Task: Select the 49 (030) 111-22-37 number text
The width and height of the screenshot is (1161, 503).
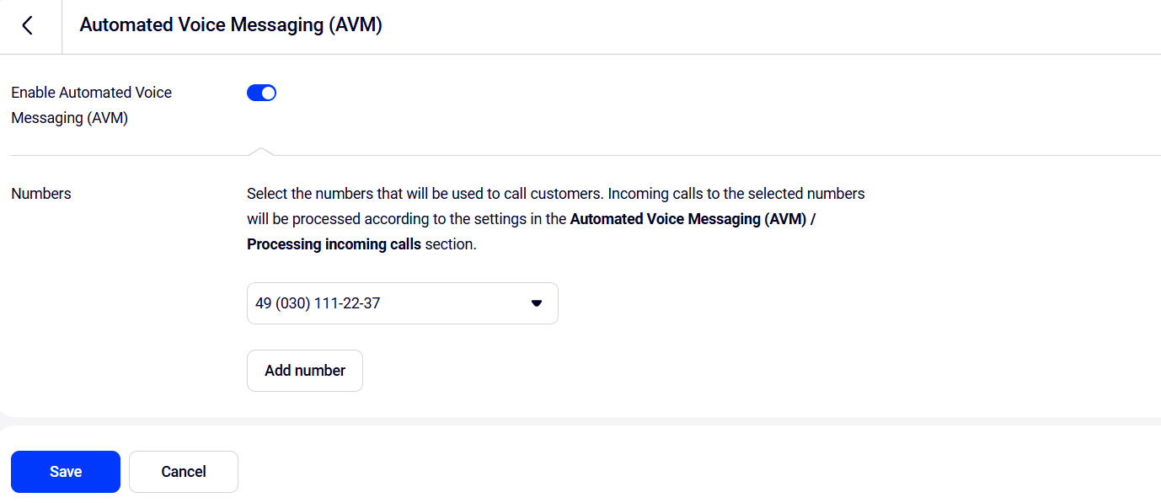Action: tap(318, 303)
